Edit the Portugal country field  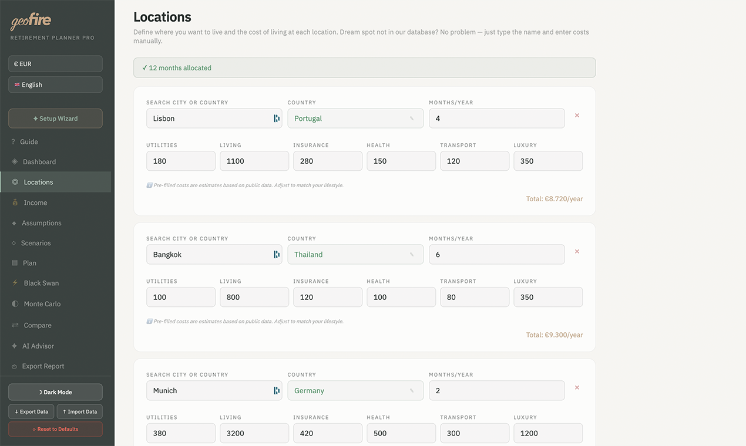355,118
